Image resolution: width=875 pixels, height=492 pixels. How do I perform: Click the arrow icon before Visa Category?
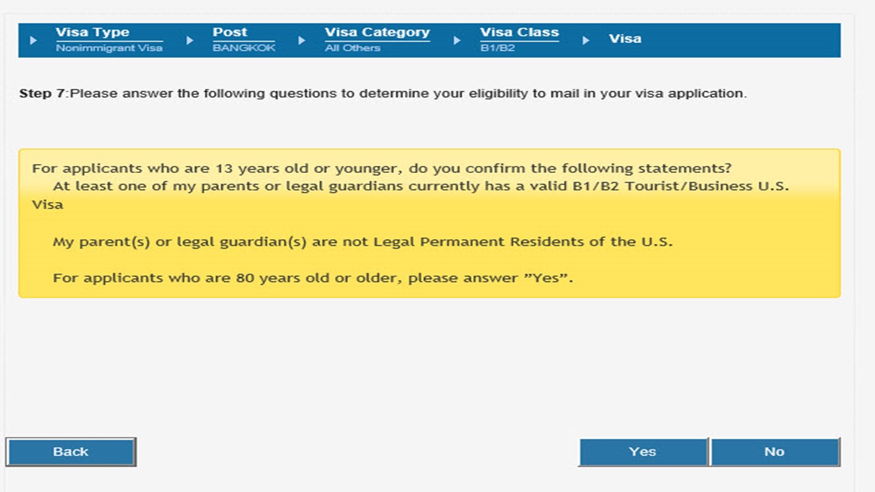click(301, 40)
